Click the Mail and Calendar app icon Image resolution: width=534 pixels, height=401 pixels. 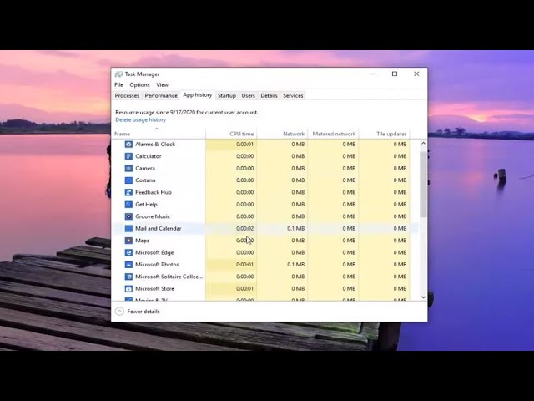128,228
